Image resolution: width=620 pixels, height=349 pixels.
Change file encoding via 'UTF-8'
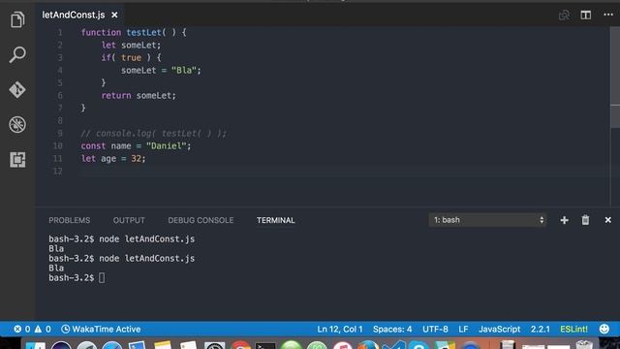435,330
